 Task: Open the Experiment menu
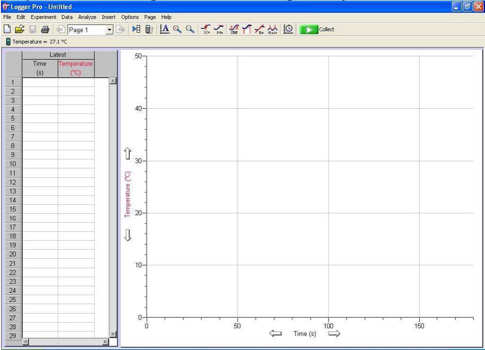(x=43, y=17)
